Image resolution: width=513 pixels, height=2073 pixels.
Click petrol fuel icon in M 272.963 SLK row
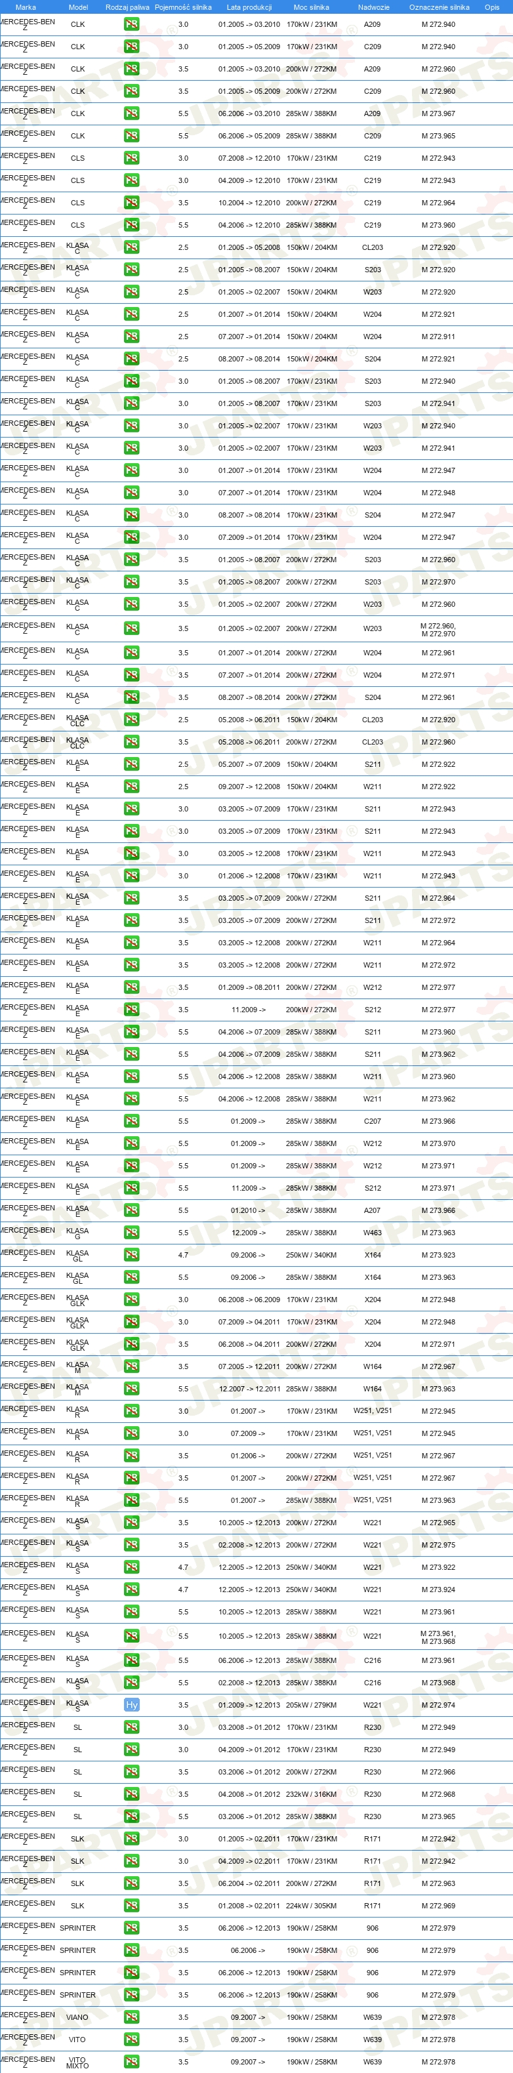(131, 1883)
